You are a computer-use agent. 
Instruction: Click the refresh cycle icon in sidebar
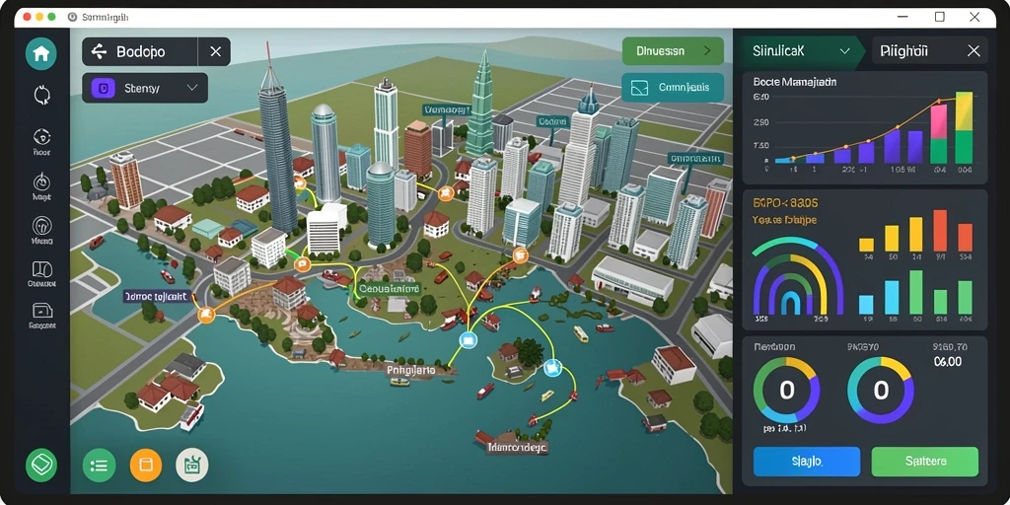pos(41,96)
